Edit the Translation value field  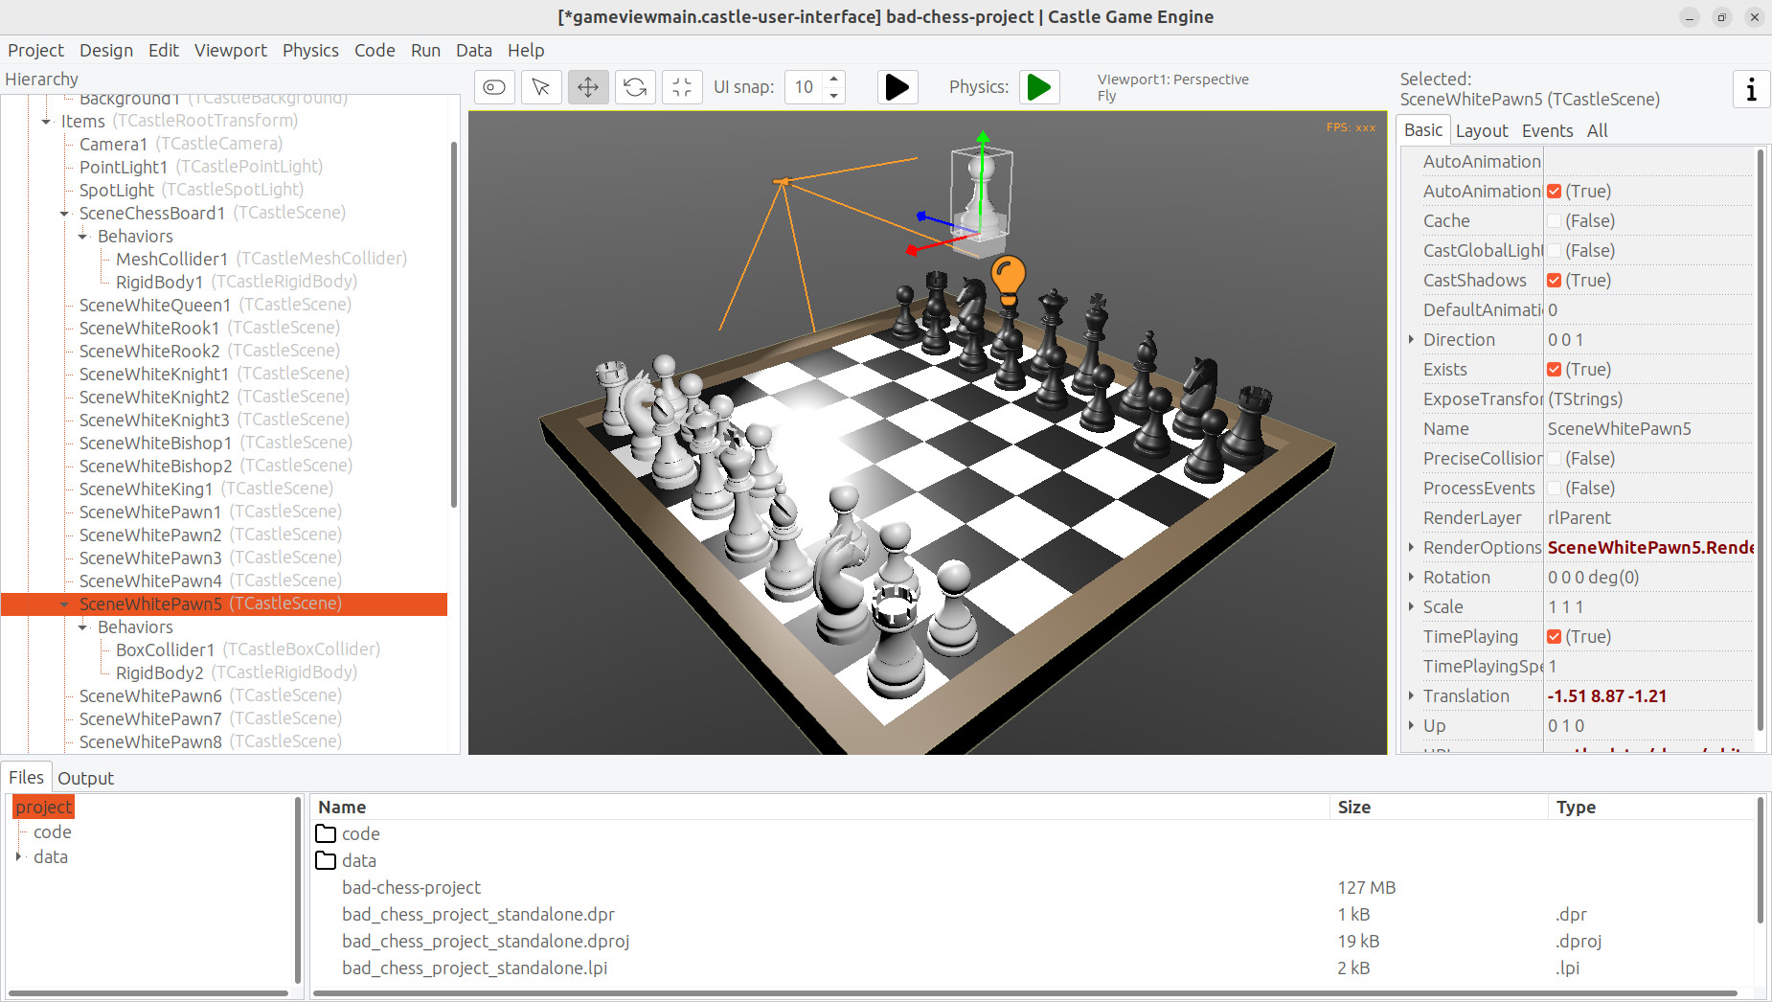[x=1648, y=696]
